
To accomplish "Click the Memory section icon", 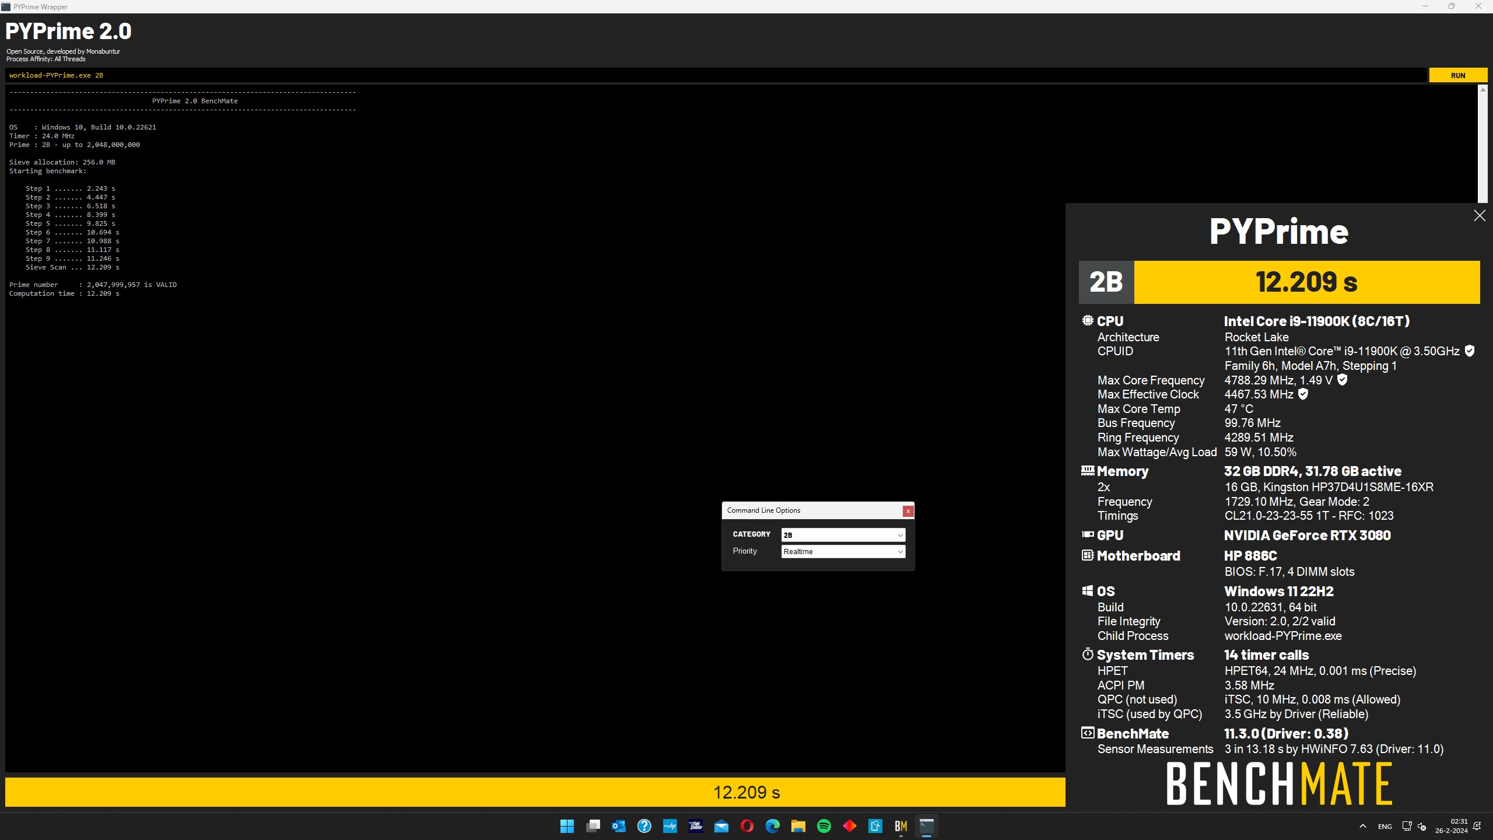I will point(1088,470).
